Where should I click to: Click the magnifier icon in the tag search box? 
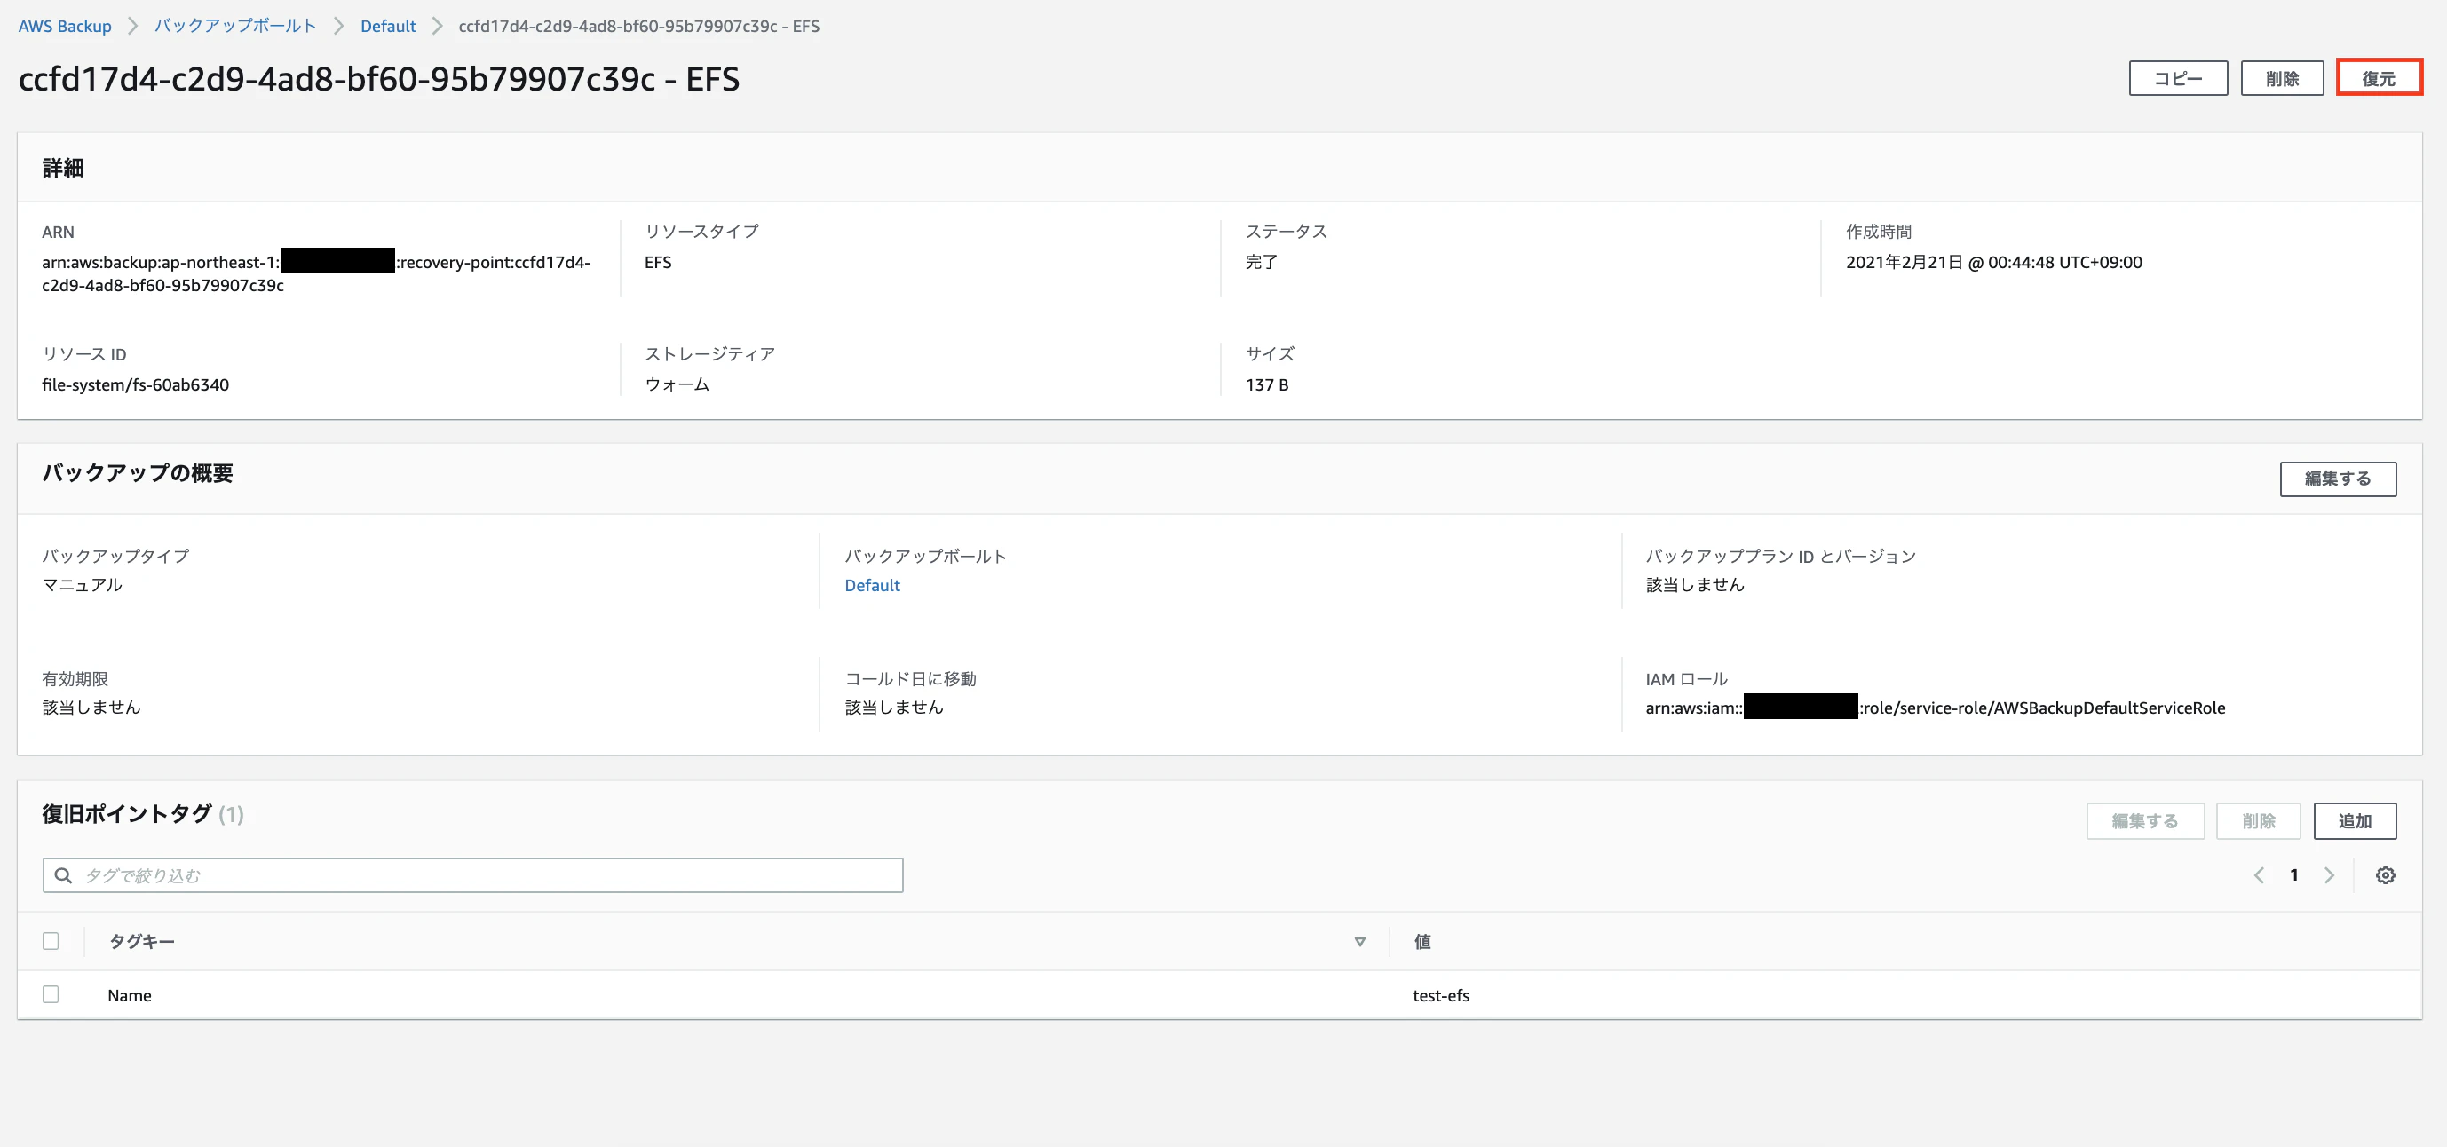click(x=63, y=874)
